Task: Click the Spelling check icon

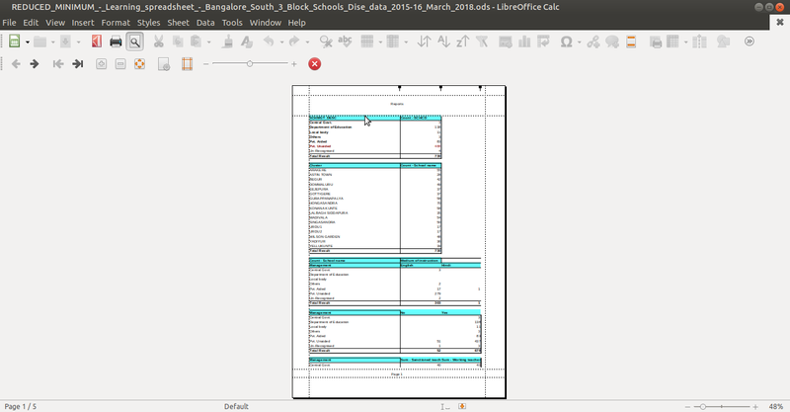Action: click(345, 41)
